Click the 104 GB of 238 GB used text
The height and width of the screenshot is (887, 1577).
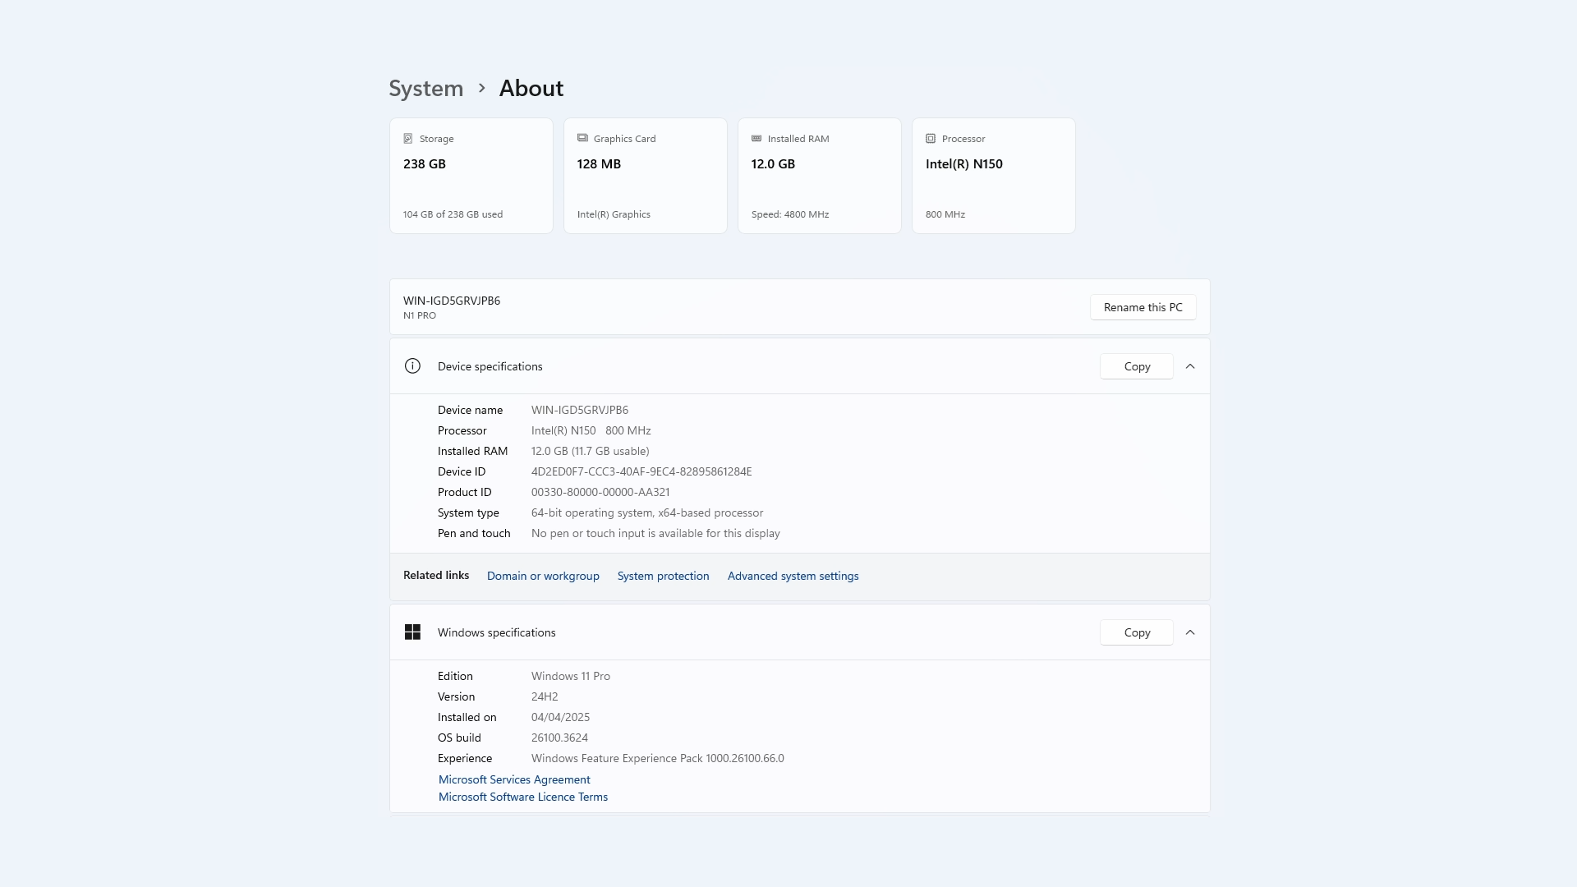pos(453,214)
